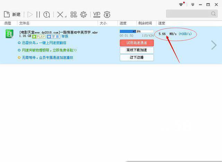Click the remaining time 00:01:50
The image size is (222, 162).
click(x=126, y=35)
